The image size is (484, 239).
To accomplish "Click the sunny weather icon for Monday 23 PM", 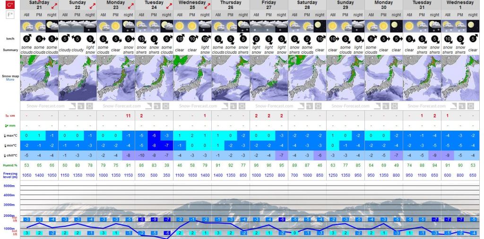I will 116,25.
